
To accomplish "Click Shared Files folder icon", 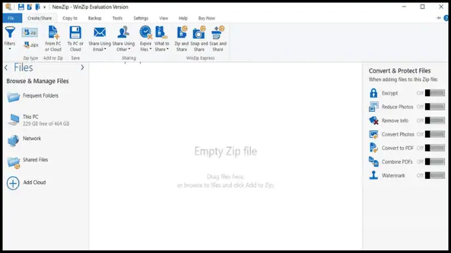I will point(14,163).
